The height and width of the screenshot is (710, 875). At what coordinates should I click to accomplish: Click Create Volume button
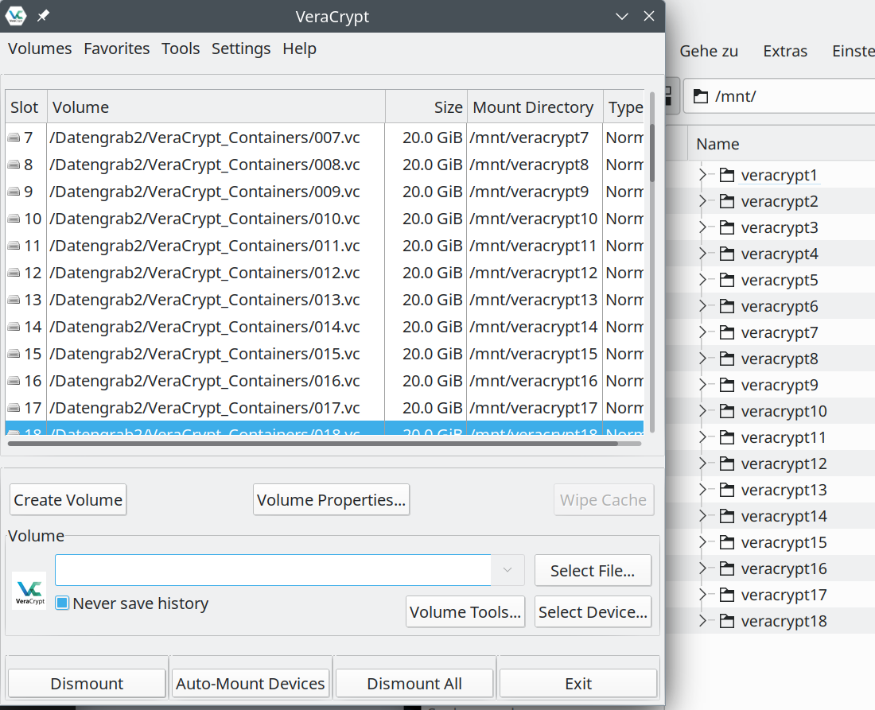click(68, 500)
